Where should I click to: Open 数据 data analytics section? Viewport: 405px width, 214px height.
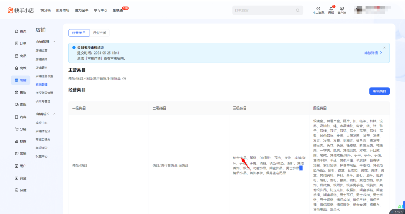coord(20,141)
